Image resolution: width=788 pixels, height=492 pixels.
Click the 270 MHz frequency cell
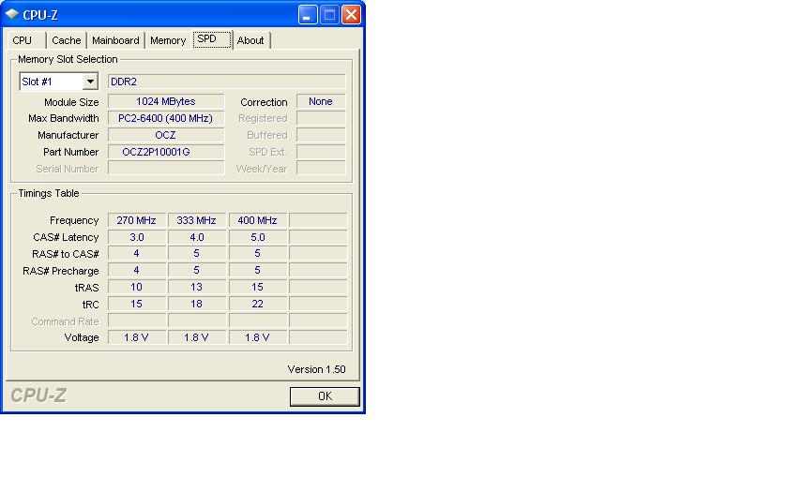pos(137,220)
